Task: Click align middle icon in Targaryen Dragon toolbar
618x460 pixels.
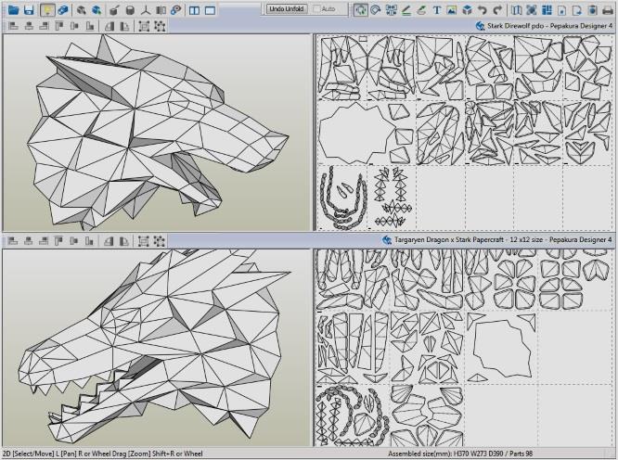Action: 73,240
